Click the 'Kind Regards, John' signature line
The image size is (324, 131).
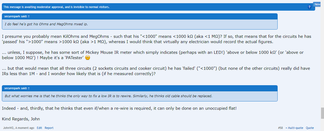[21, 119]
